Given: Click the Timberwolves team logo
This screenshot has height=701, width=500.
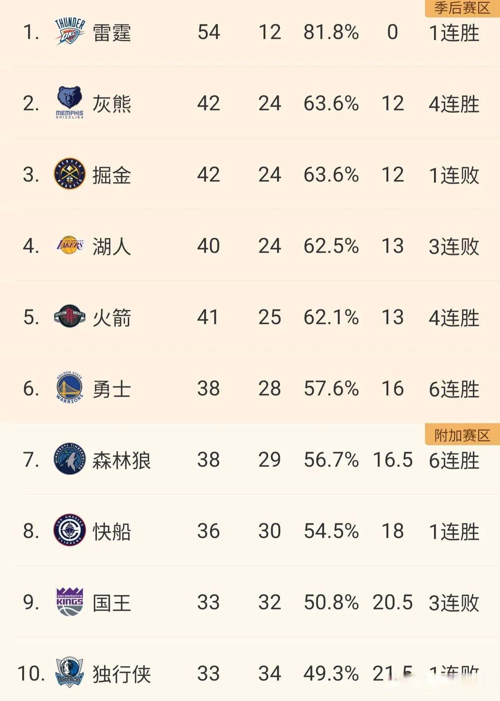Looking at the screenshot, I should pyautogui.click(x=69, y=460).
